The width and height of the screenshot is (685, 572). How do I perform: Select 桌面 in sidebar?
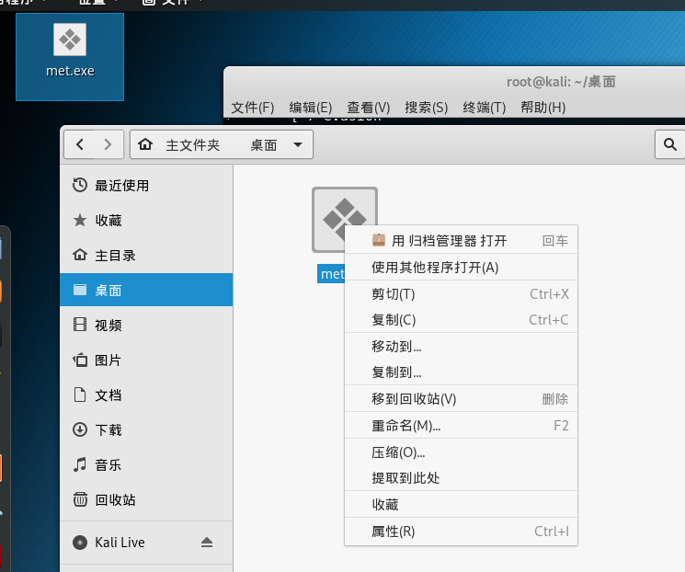[146, 290]
